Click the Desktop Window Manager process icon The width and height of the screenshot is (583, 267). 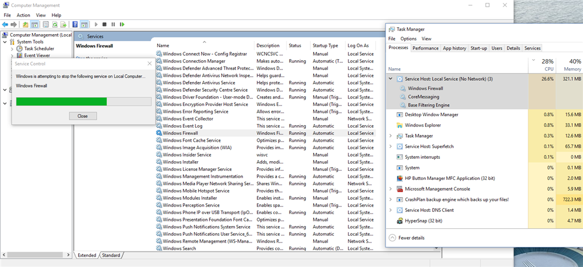[x=400, y=114]
